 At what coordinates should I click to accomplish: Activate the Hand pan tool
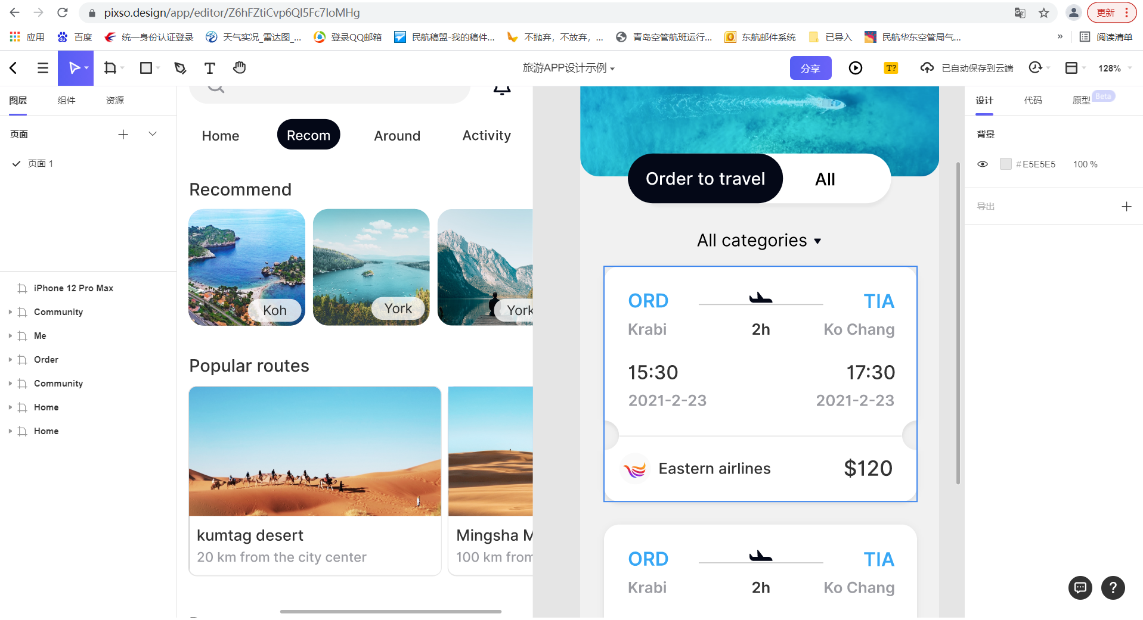point(240,68)
